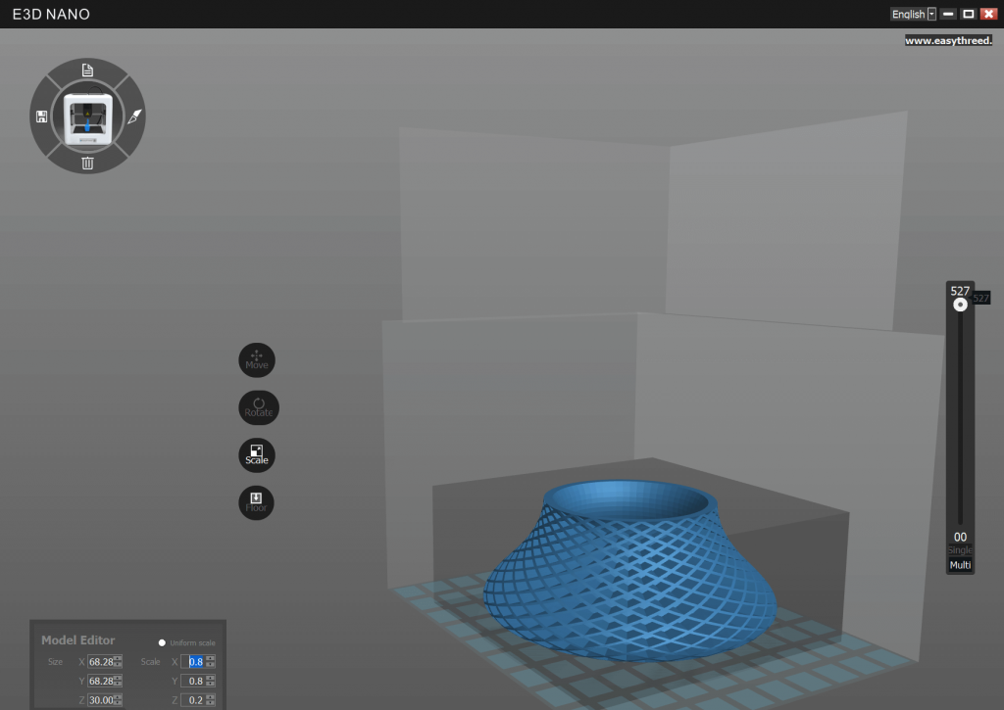
Task: Save the model with the floppy disk icon
Action: [41, 116]
